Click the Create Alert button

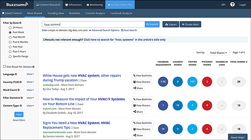click(190, 24)
